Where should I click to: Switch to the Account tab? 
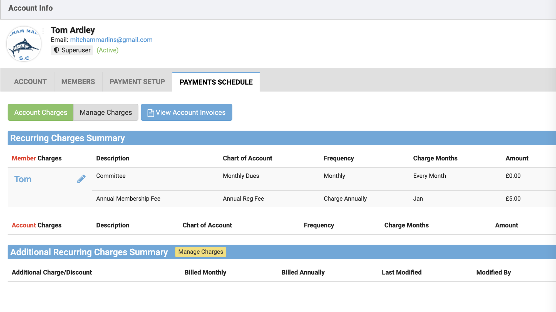click(x=30, y=82)
